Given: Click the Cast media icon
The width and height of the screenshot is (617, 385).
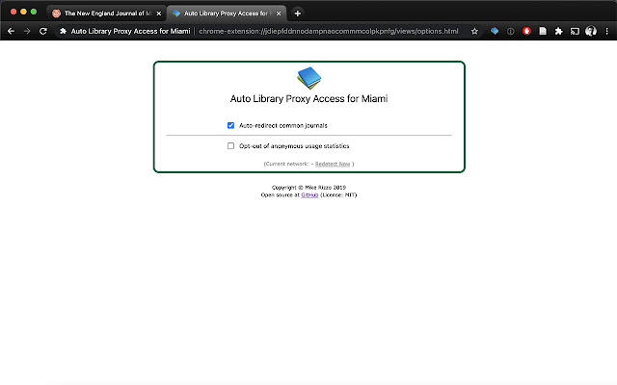Looking at the screenshot, I should (575, 31).
